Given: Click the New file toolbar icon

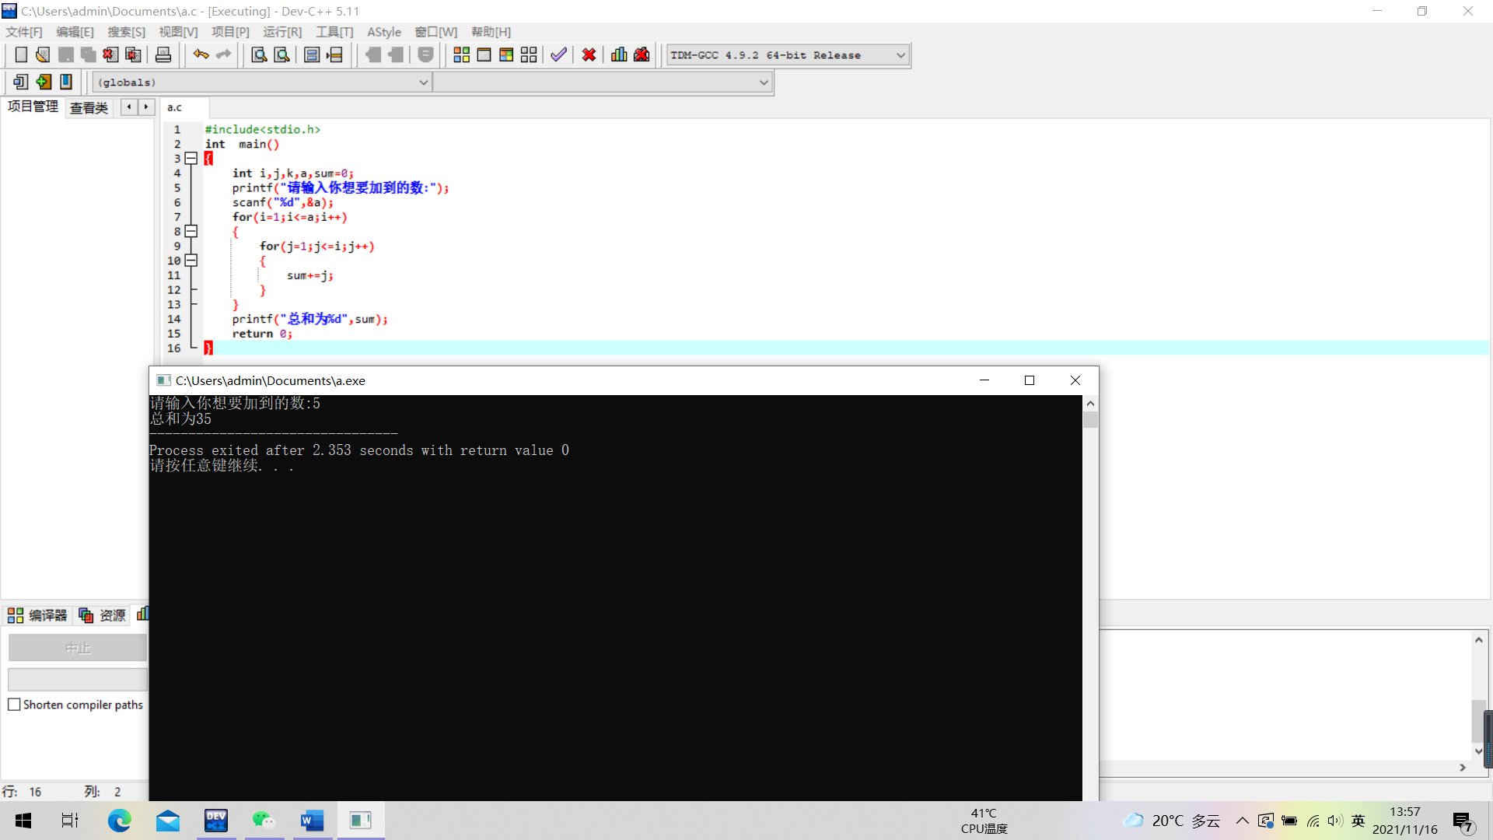Looking at the screenshot, I should 21,54.
